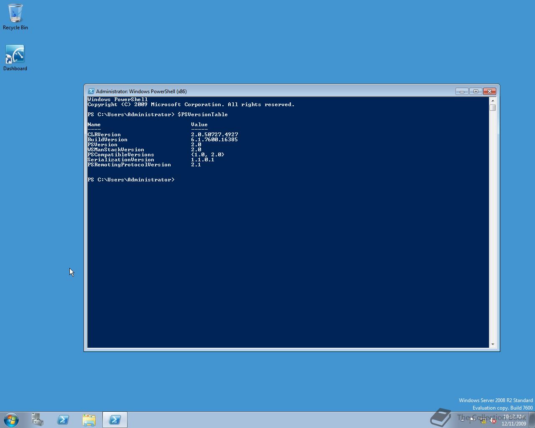Screen dimensions: 535x428
Task: Open the pinned PowerShell taskbar icon
Action: (63, 420)
